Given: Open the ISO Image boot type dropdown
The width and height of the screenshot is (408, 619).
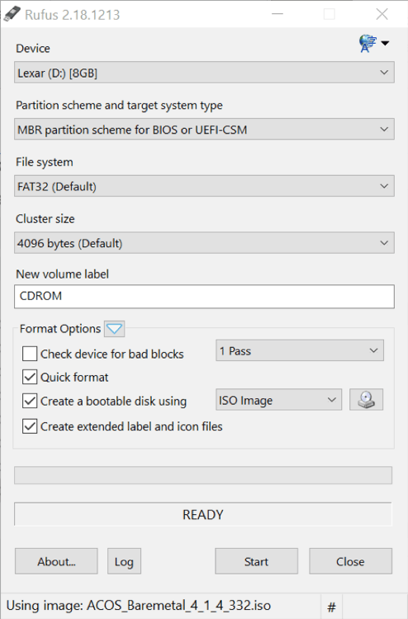Looking at the screenshot, I should click(x=278, y=400).
